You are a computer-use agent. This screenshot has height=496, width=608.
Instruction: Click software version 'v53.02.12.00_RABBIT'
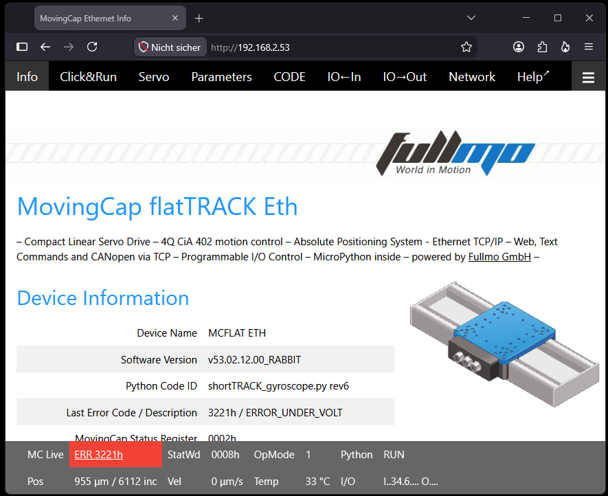click(x=254, y=359)
